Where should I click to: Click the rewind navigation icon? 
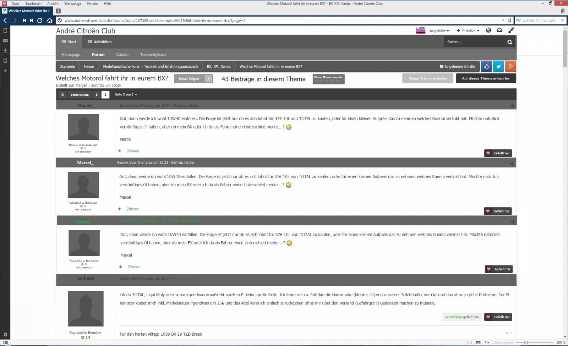pos(24,21)
